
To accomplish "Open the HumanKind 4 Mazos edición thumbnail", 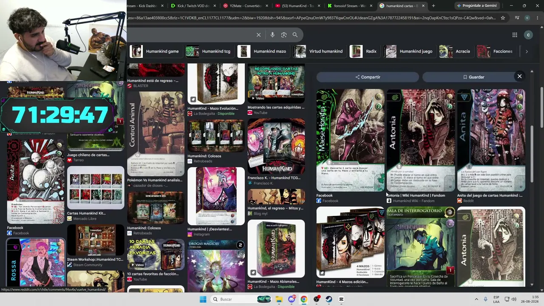I will tap(350, 243).
